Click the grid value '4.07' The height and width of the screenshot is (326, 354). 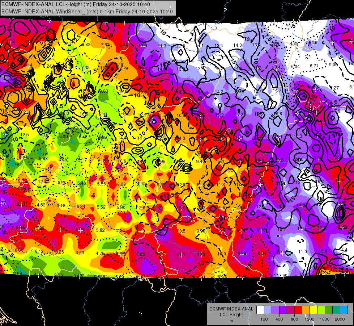[38, 275]
